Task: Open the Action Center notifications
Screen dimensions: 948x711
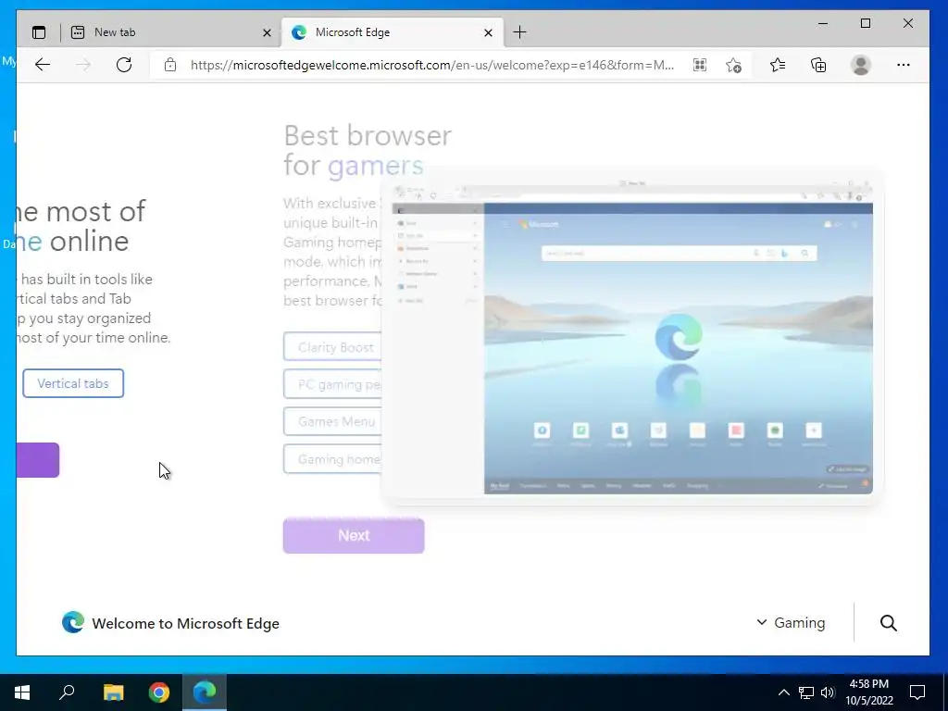Action: pyautogui.click(x=917, y=692)
